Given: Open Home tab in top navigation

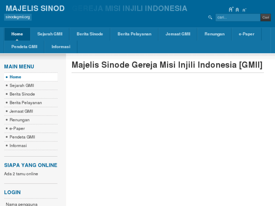Looking at the screenshot, I should 17,34.
